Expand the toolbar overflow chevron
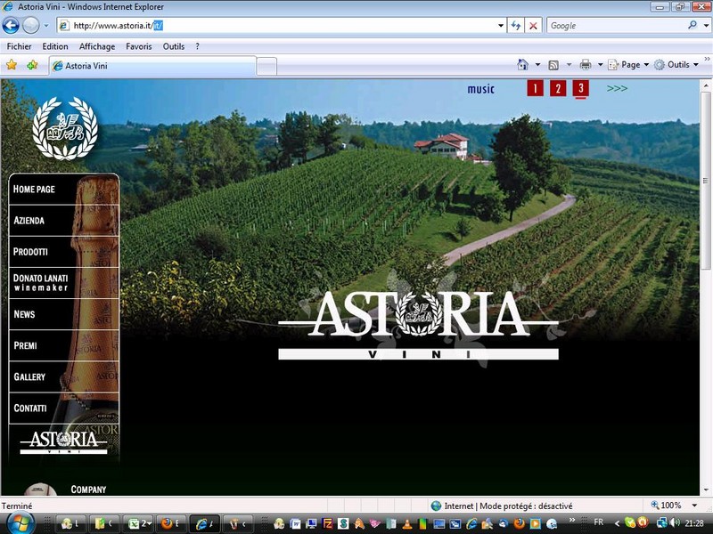The image size is (713, 534). coord(707,59)
